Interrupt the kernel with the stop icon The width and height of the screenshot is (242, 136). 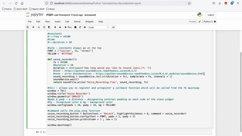[75, 27]
